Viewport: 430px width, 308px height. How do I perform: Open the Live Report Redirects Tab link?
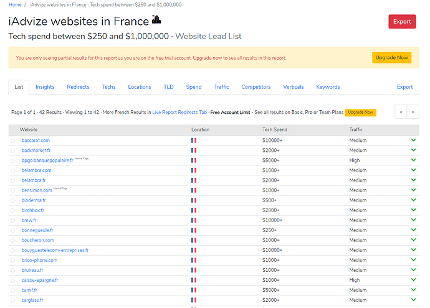point(179,112)
